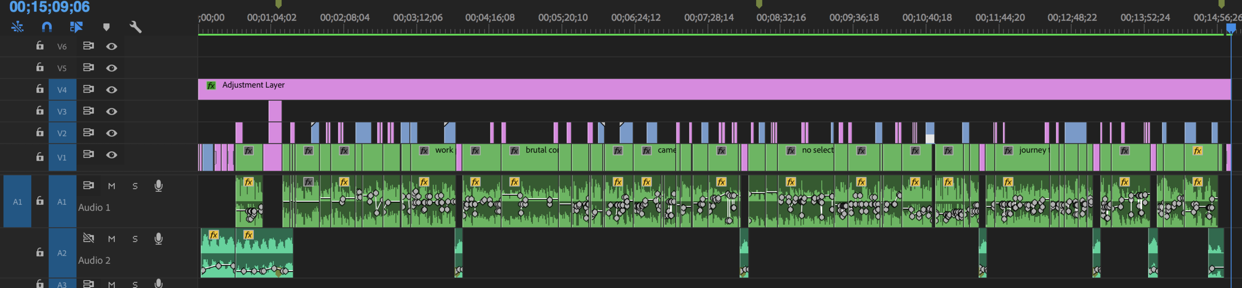Hide V2 track output eye
Image resolution: width=1242 pixels, height=288 pixels.
(x=112, y=133)
